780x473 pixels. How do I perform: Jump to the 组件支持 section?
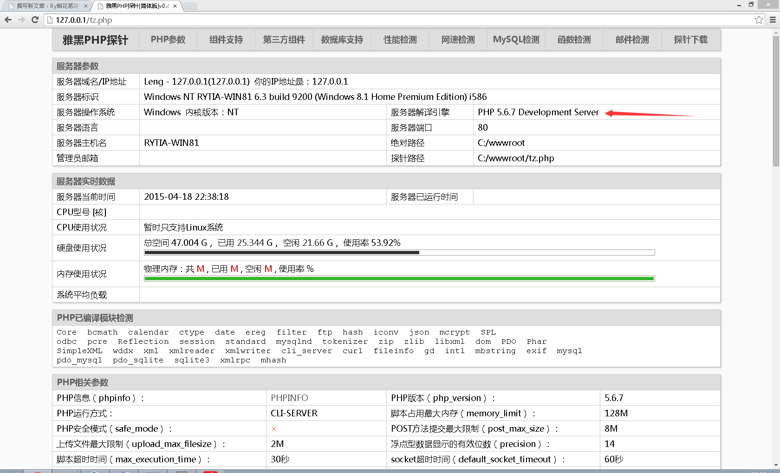coord(226,40)
